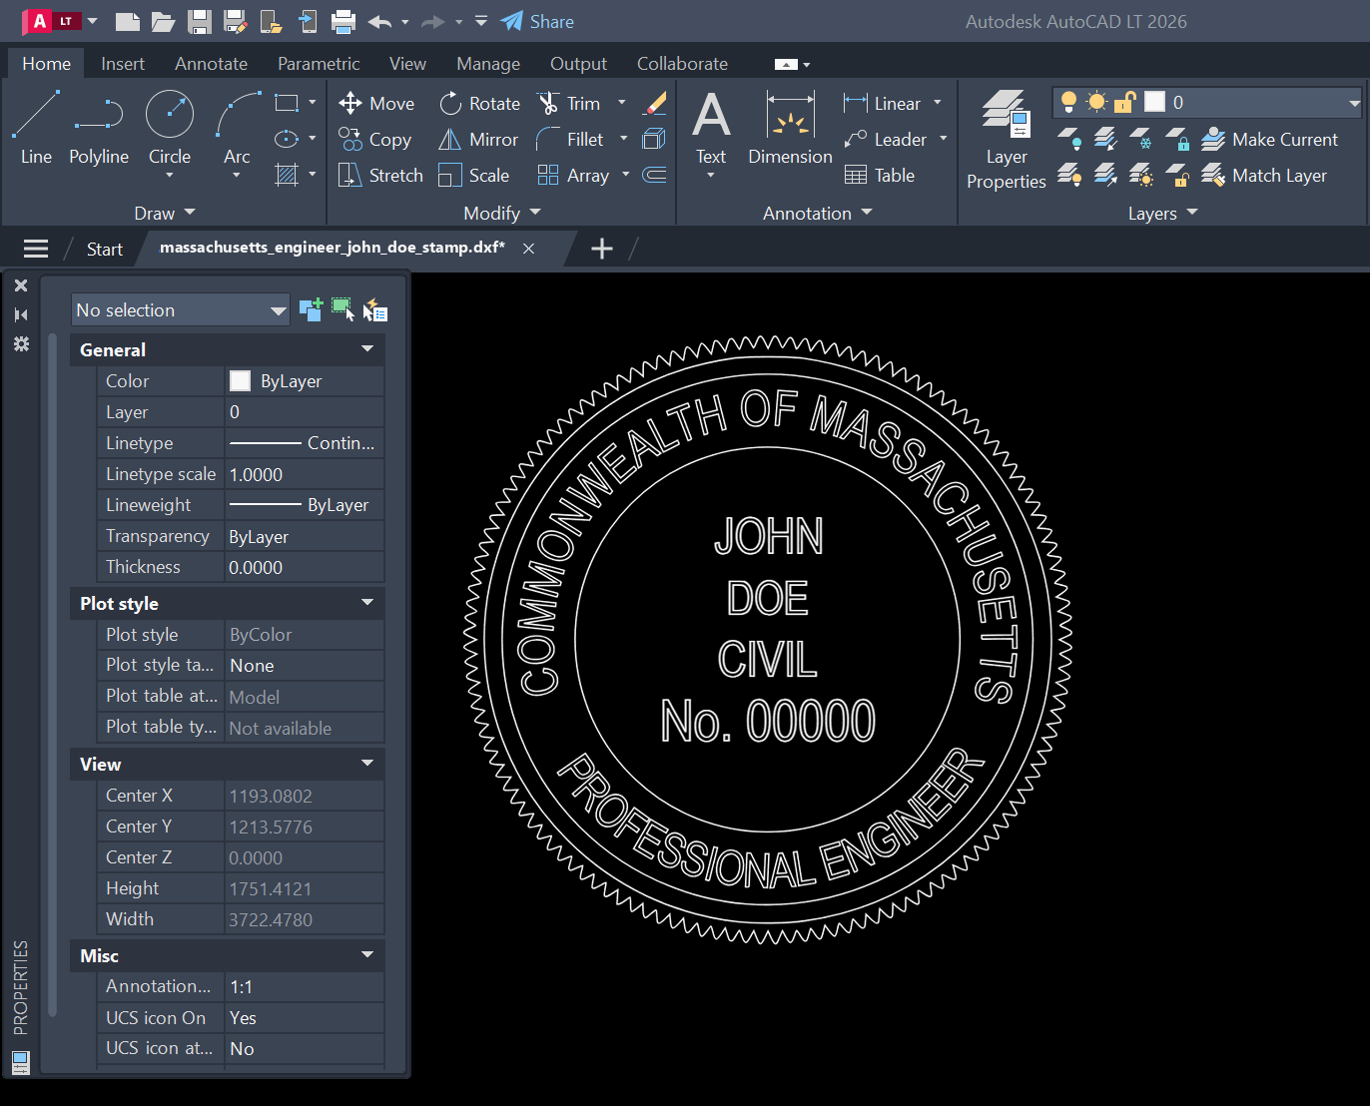The height and width of the screenshot is (1106, 1370).
Task: Add a new drawing tab
Action: pyautogui.click(x=602, y=249)
